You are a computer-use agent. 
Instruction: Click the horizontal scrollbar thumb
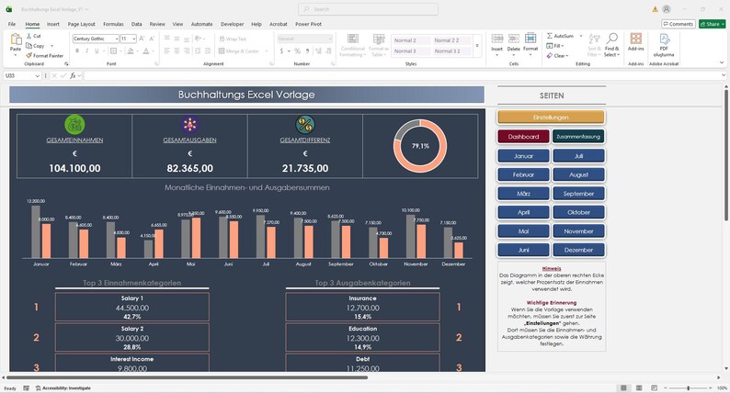tap(188, 377)
